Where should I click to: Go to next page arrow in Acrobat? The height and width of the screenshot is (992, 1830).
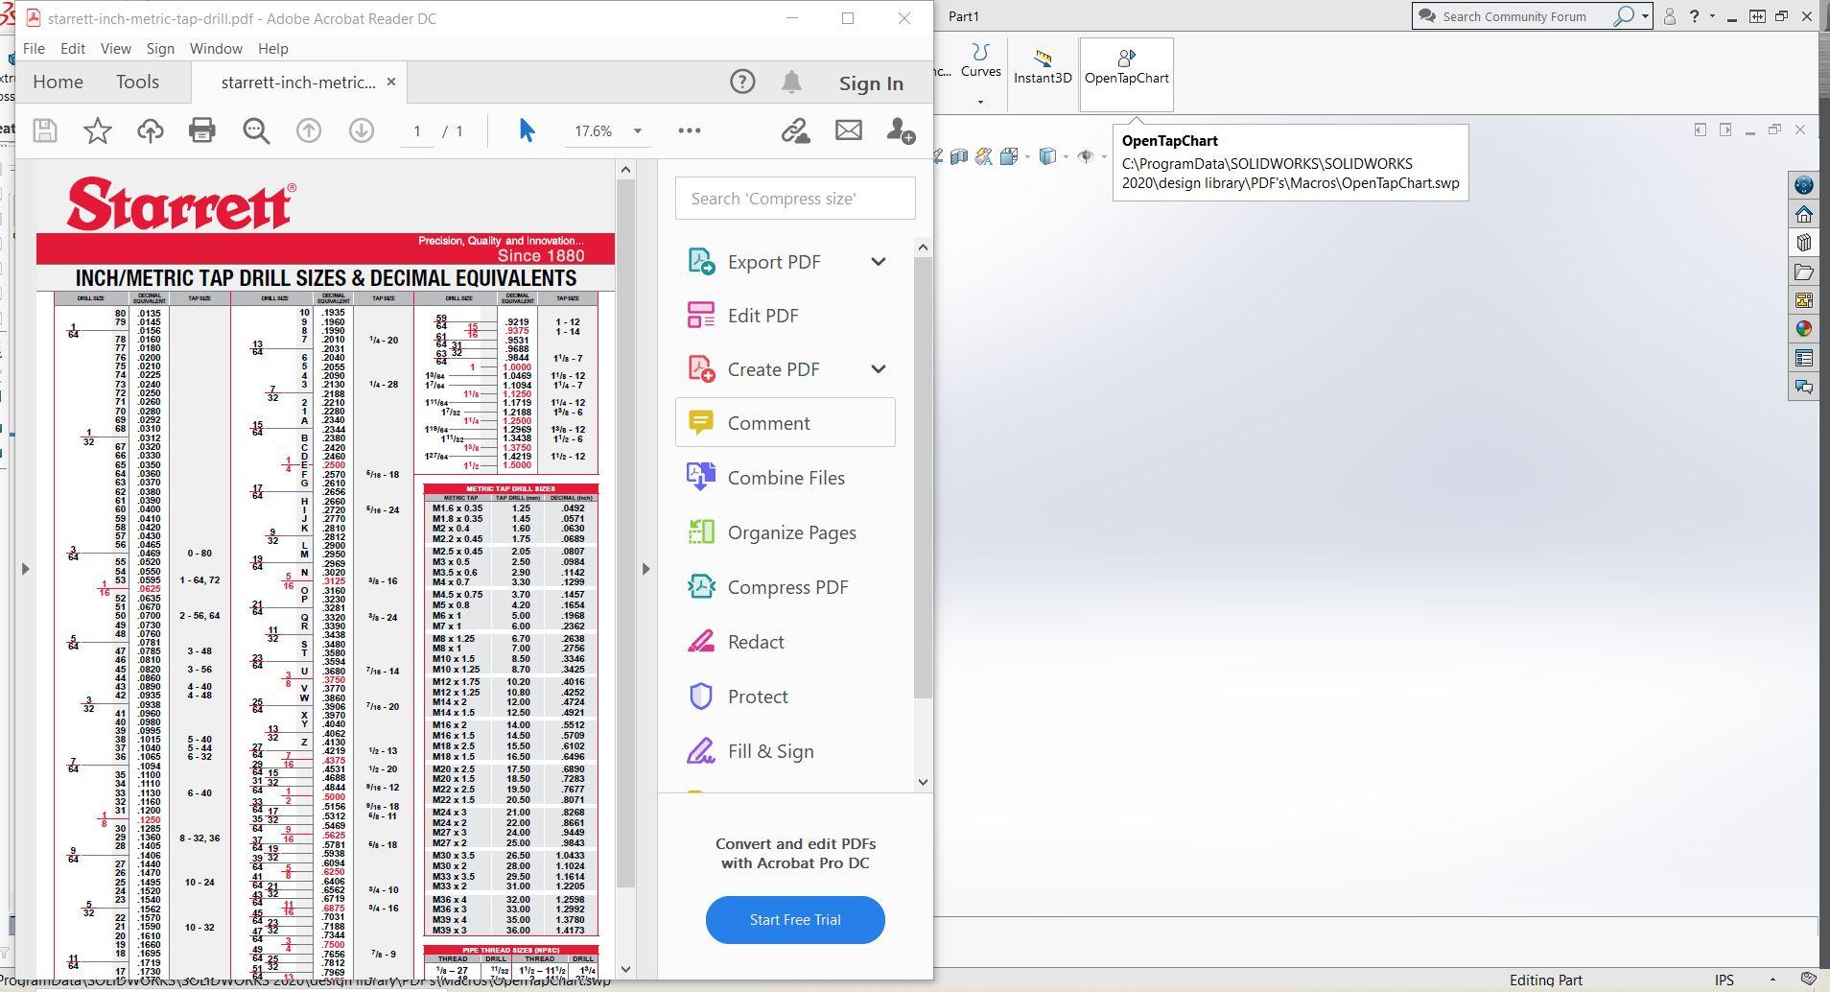(x=362, y=130)
